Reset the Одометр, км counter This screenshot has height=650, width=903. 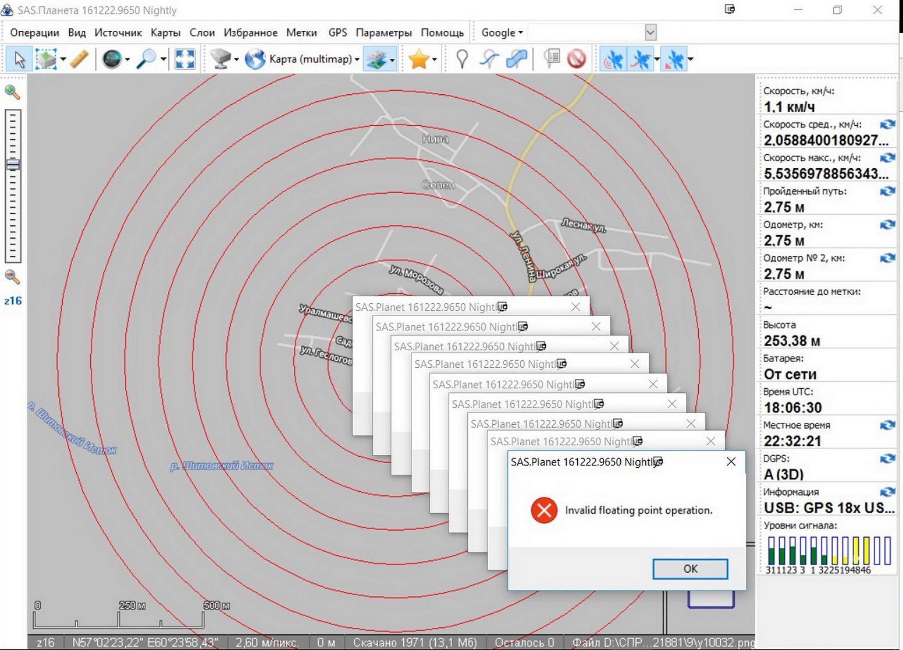[887, 225]
